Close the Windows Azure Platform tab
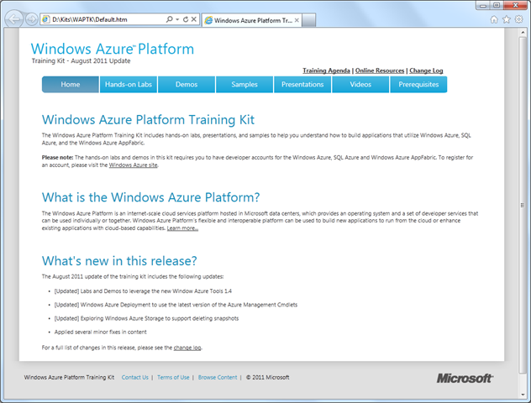531x403 pixels. point(297,20)
